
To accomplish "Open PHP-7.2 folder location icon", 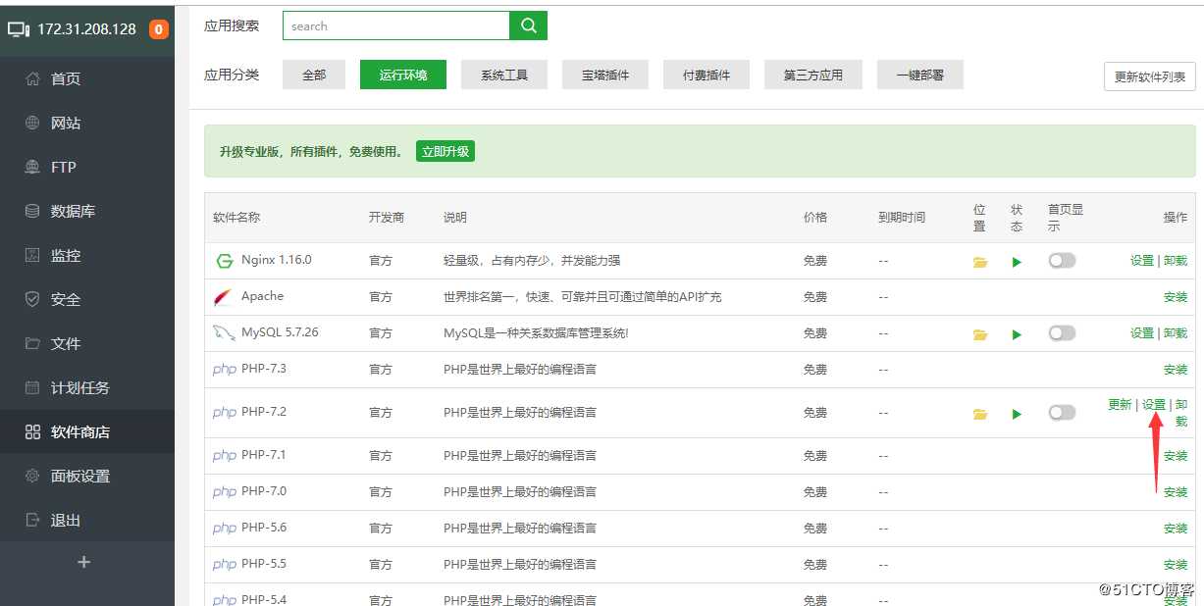I will 980,414.
